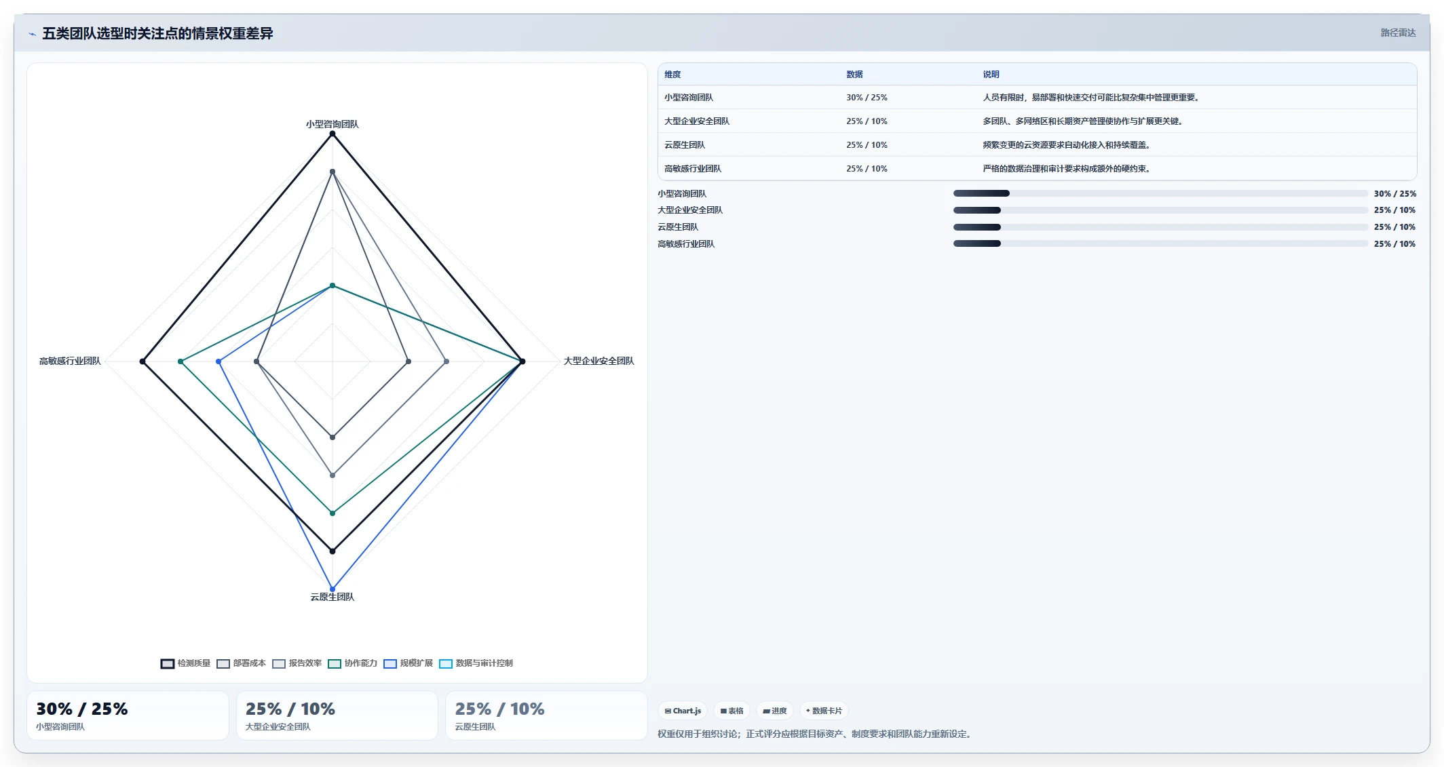
Task: Click the 小型咨询团队 progress bar
Action: point(1160,193)
